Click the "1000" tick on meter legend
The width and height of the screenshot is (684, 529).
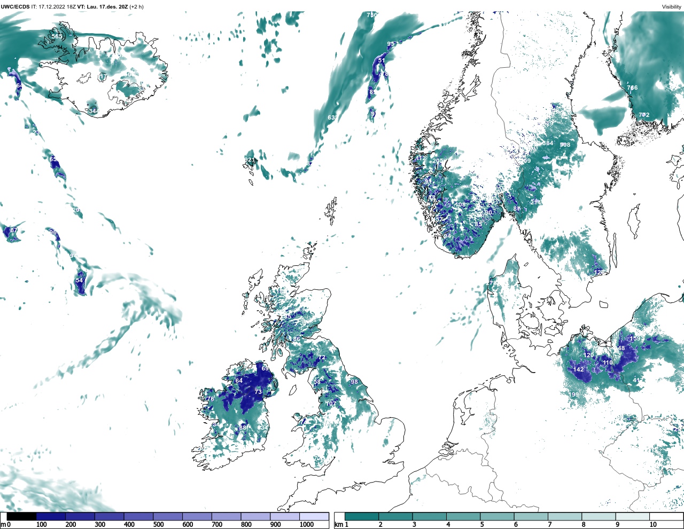(x=306, y=525)
